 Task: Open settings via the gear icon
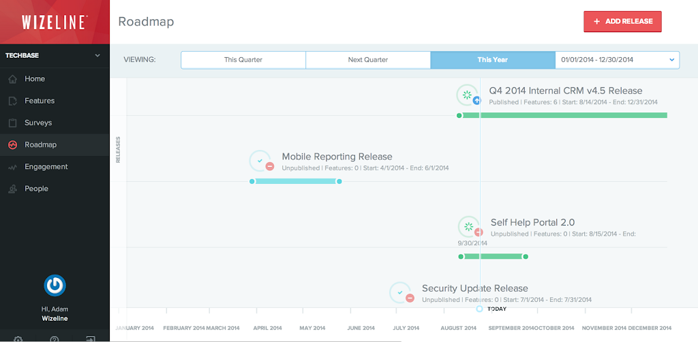(18, 339)
